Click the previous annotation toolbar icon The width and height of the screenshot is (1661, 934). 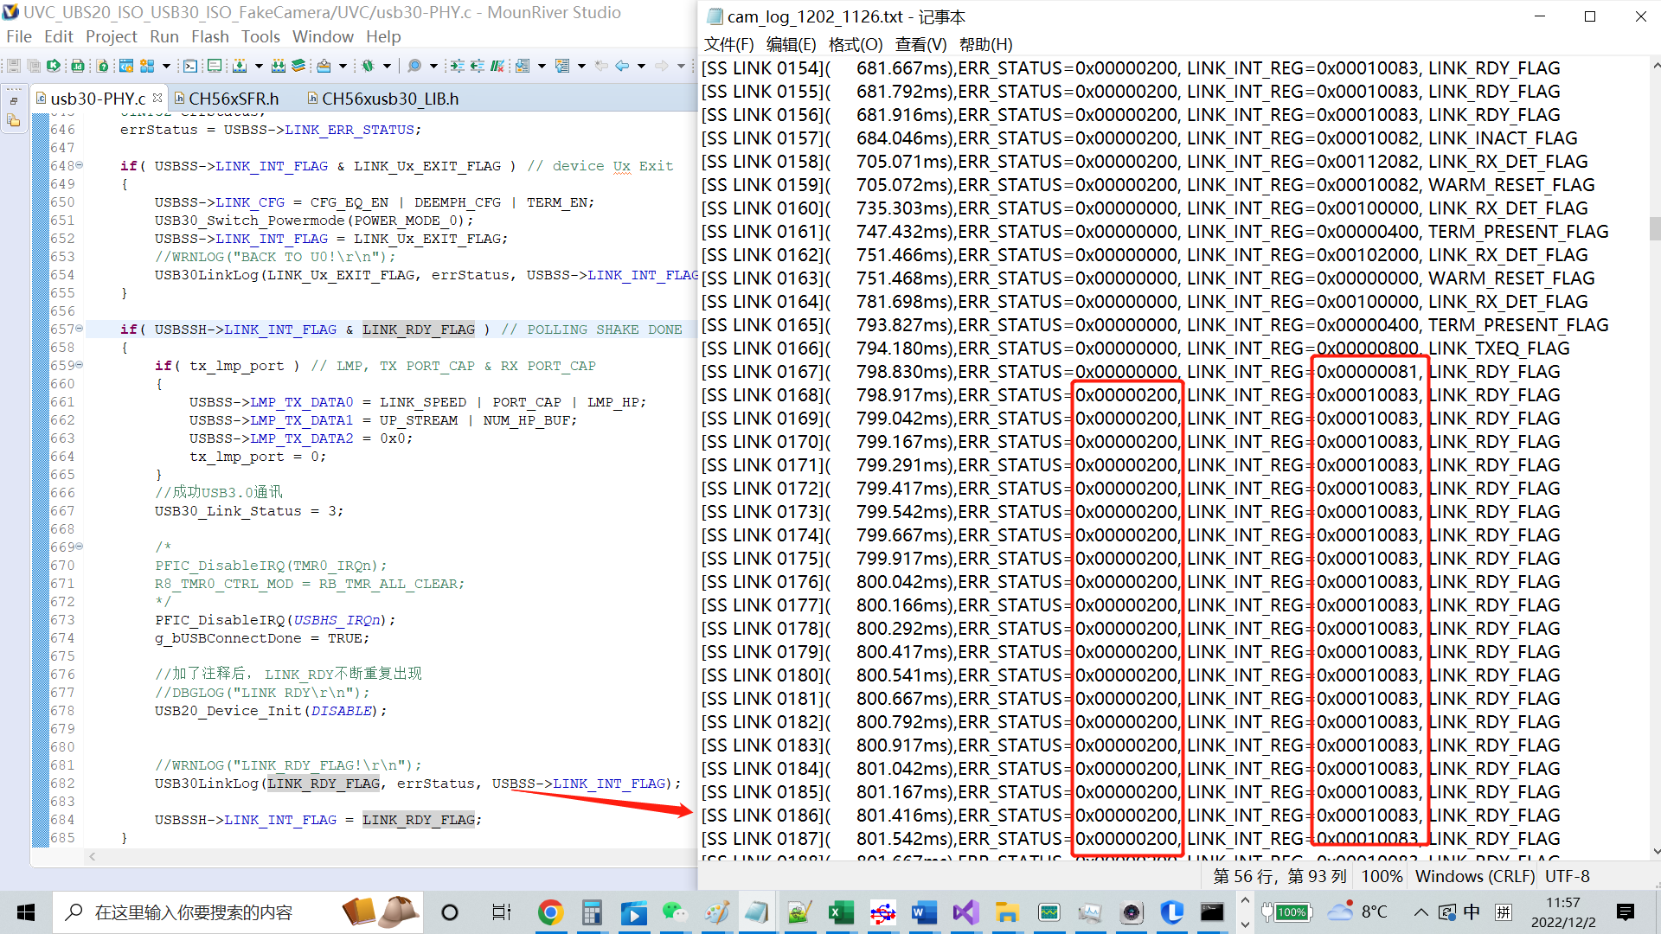(562, 66)
